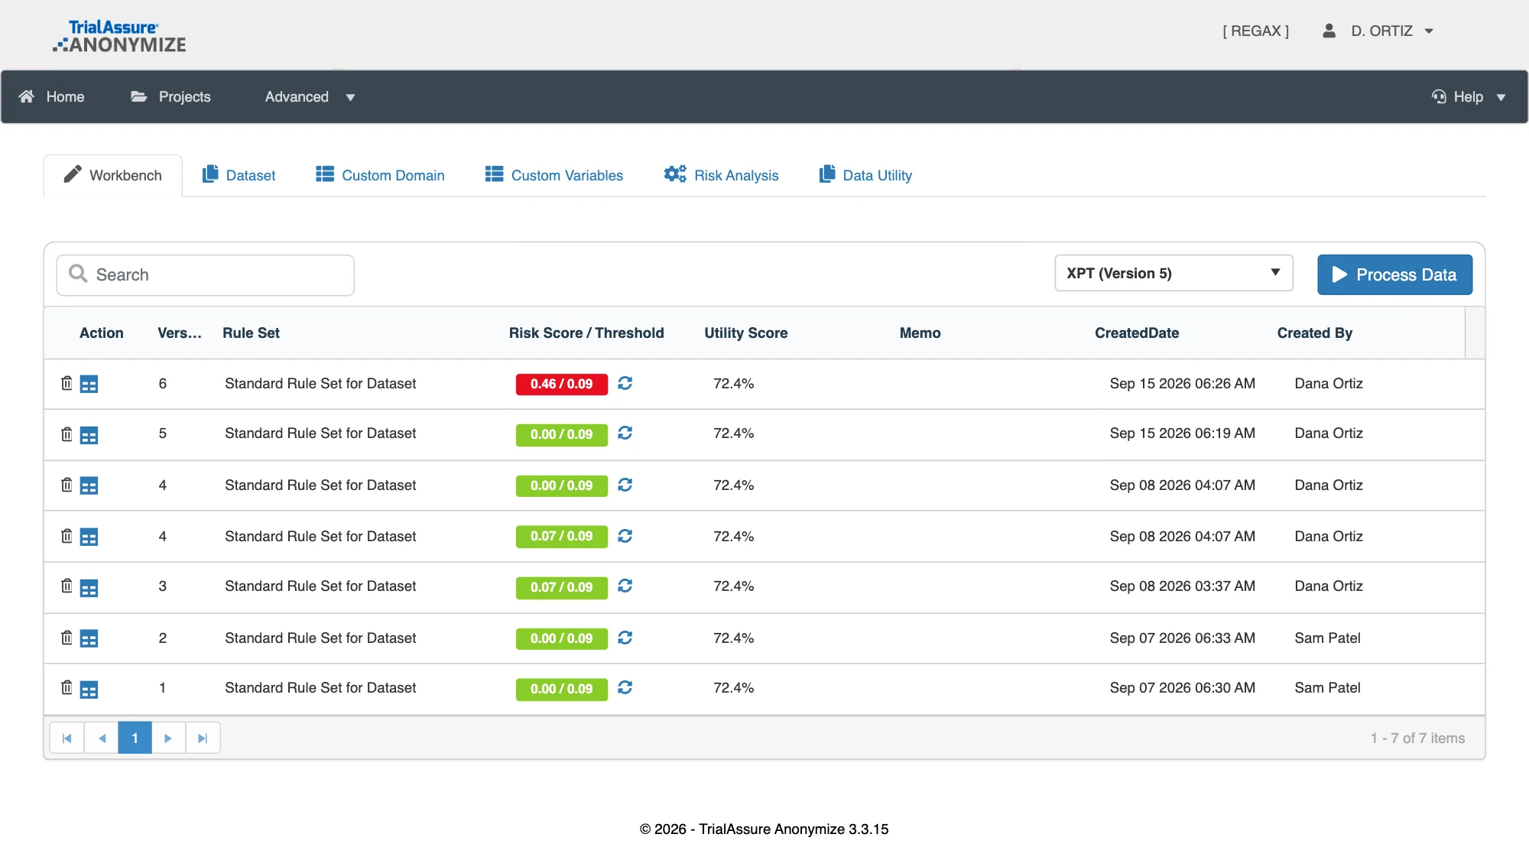Select page 1 in pagination
1529x860 pixels.
tap(135, 738)
